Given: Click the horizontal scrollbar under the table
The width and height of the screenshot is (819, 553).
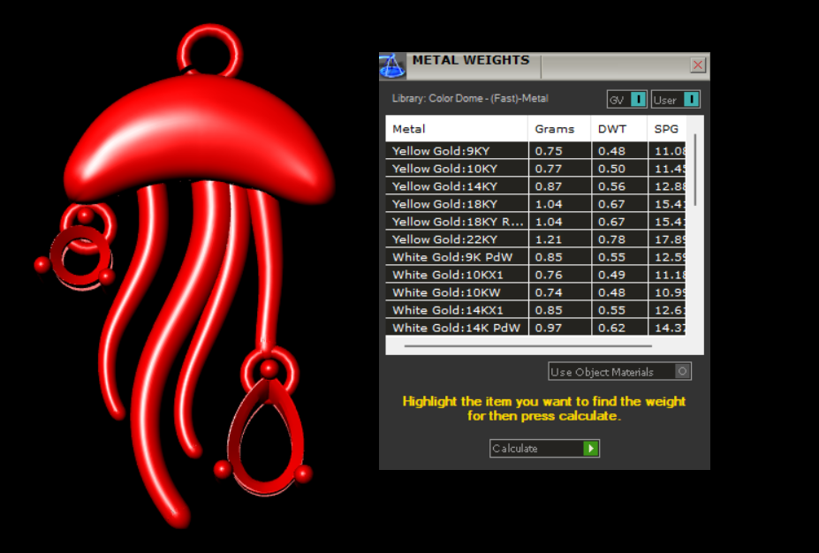Looking at the screenshot, I should click(x=528, y=345).
